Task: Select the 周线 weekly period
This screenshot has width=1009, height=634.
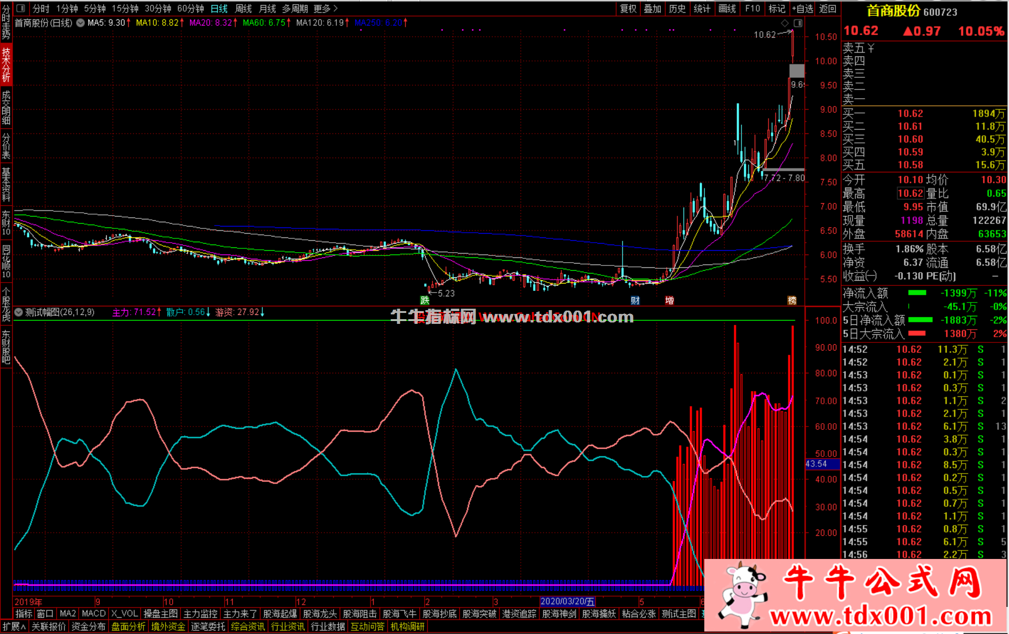Action: coord(243,9)
